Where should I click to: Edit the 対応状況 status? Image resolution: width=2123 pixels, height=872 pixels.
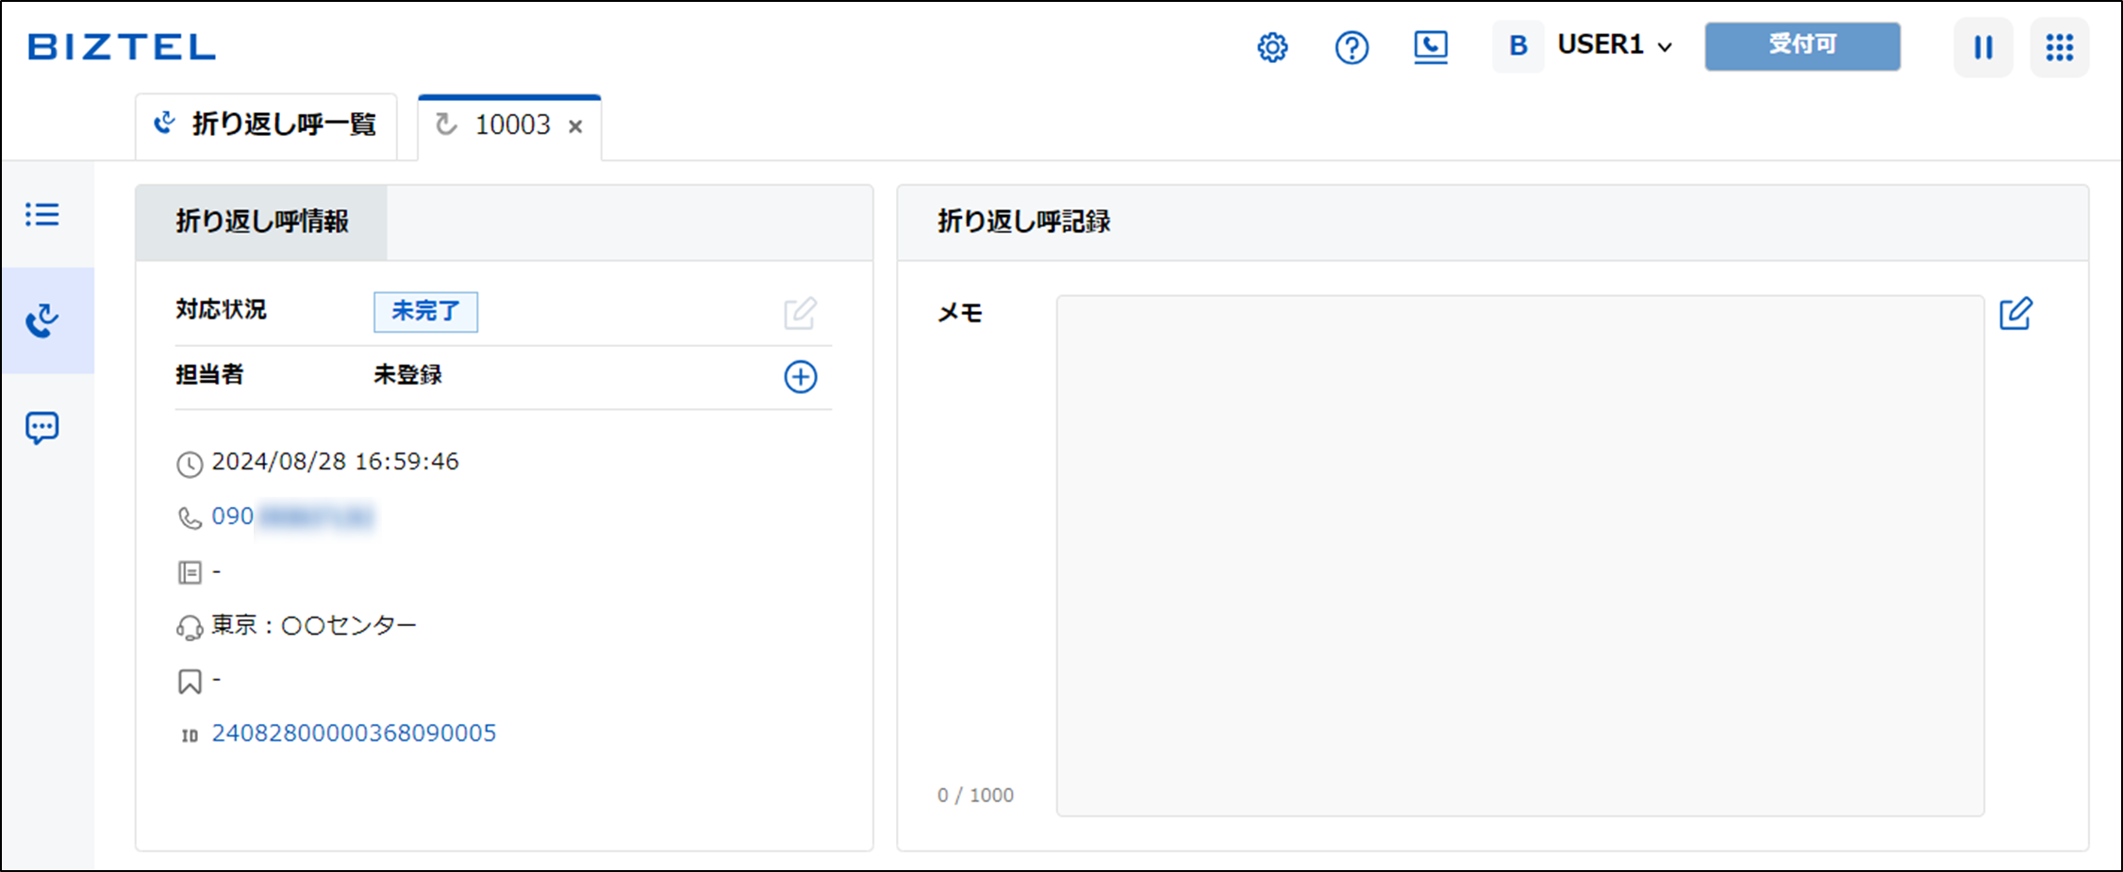pos(800,313)
